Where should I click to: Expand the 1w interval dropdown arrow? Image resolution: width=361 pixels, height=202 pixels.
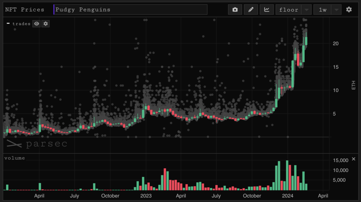pyautogui.click(x=336, y=10)
